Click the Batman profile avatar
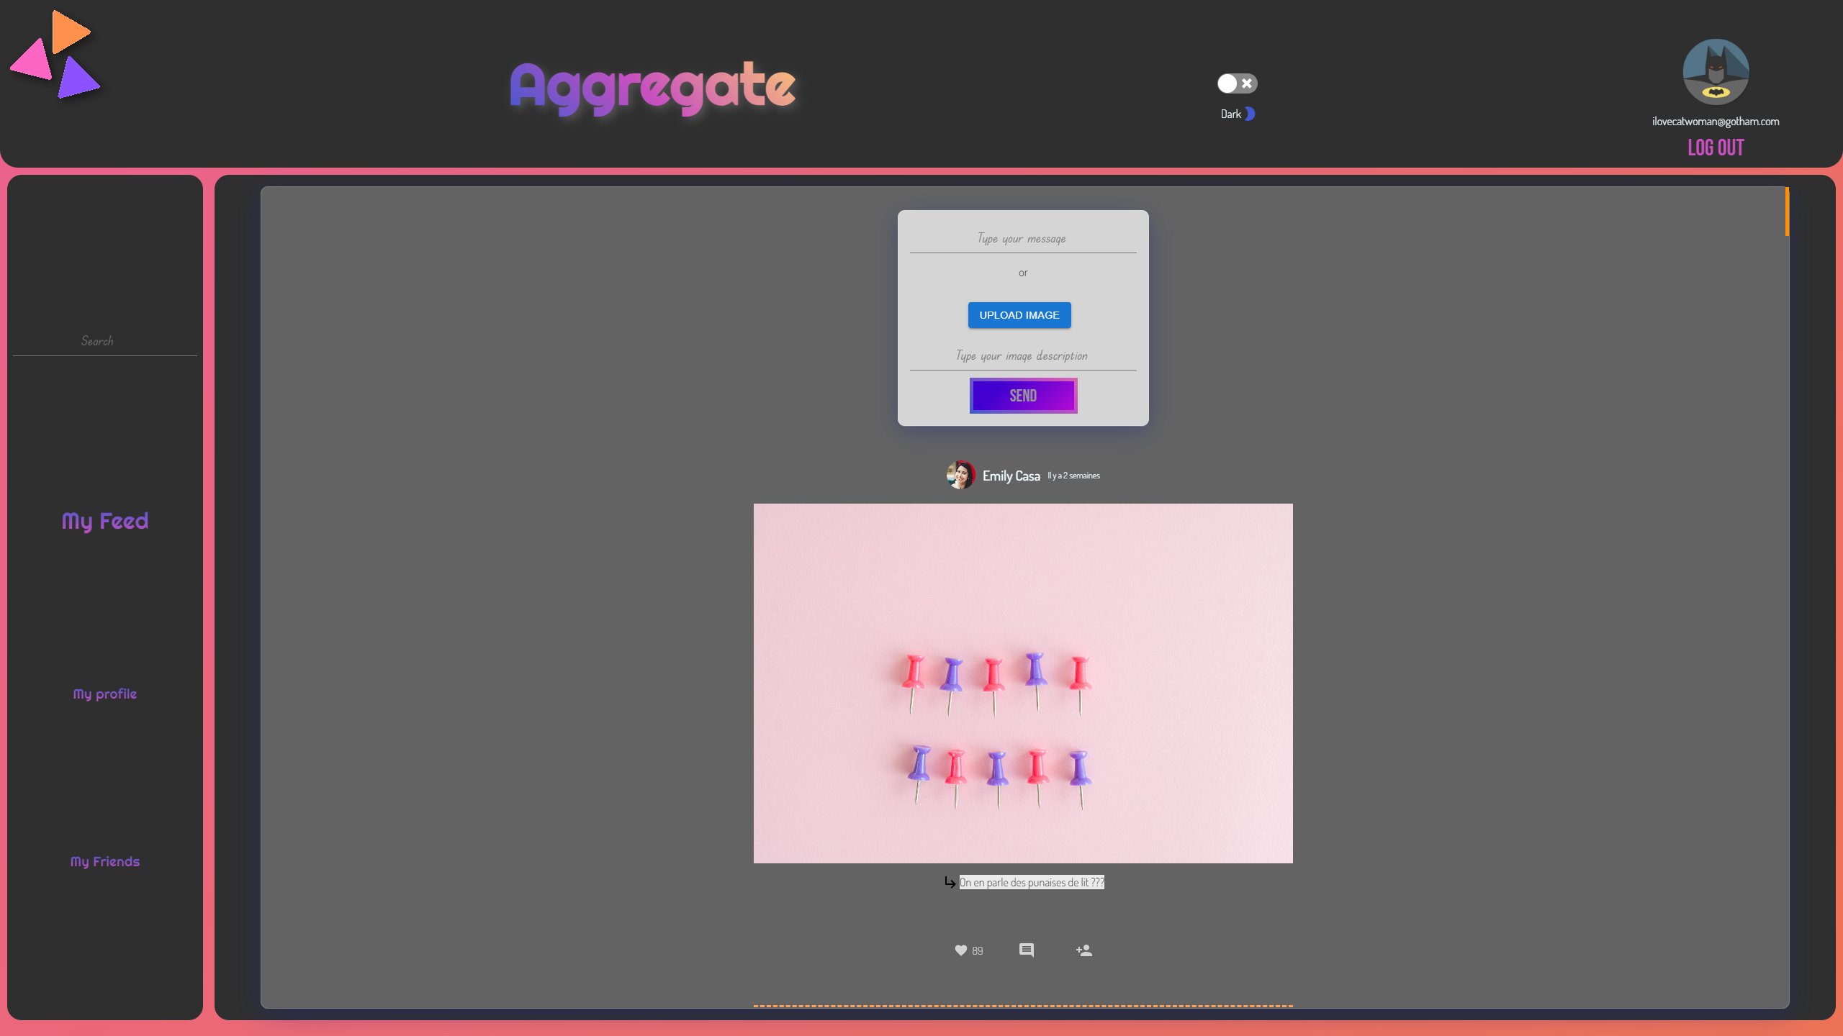 pos(1716,72)
